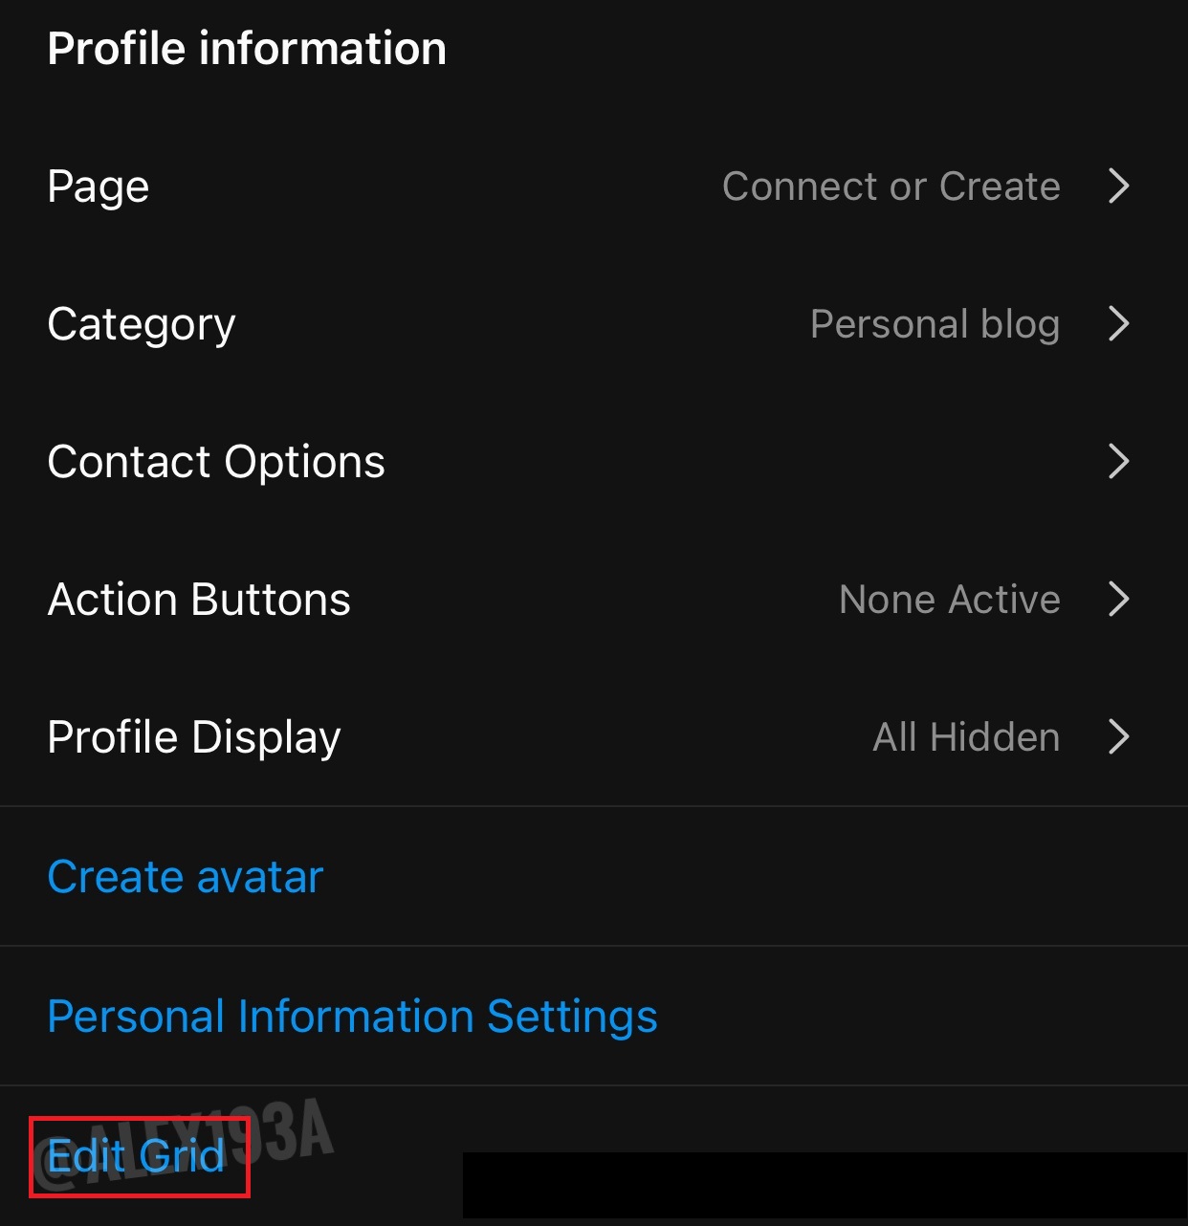Click the 93A end of the watermark
Image resolution: width=1188 pixels, height=1226 pixels.
click(x=297, y=1132)
